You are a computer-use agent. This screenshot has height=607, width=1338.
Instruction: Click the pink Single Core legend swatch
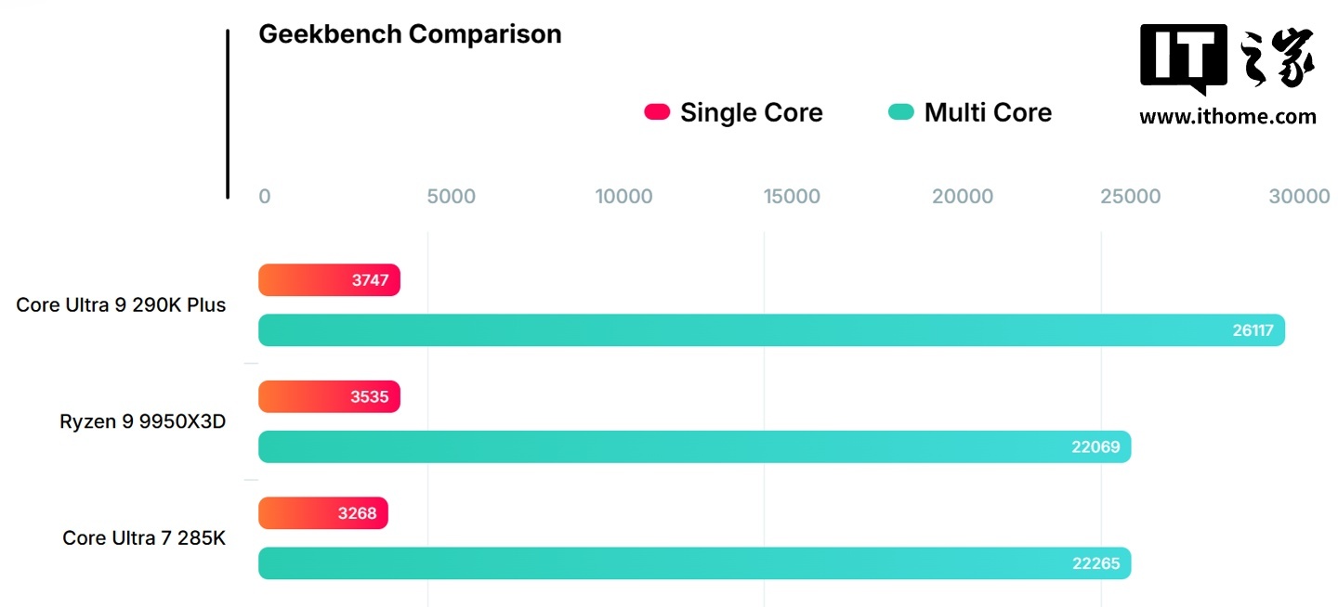657,112
